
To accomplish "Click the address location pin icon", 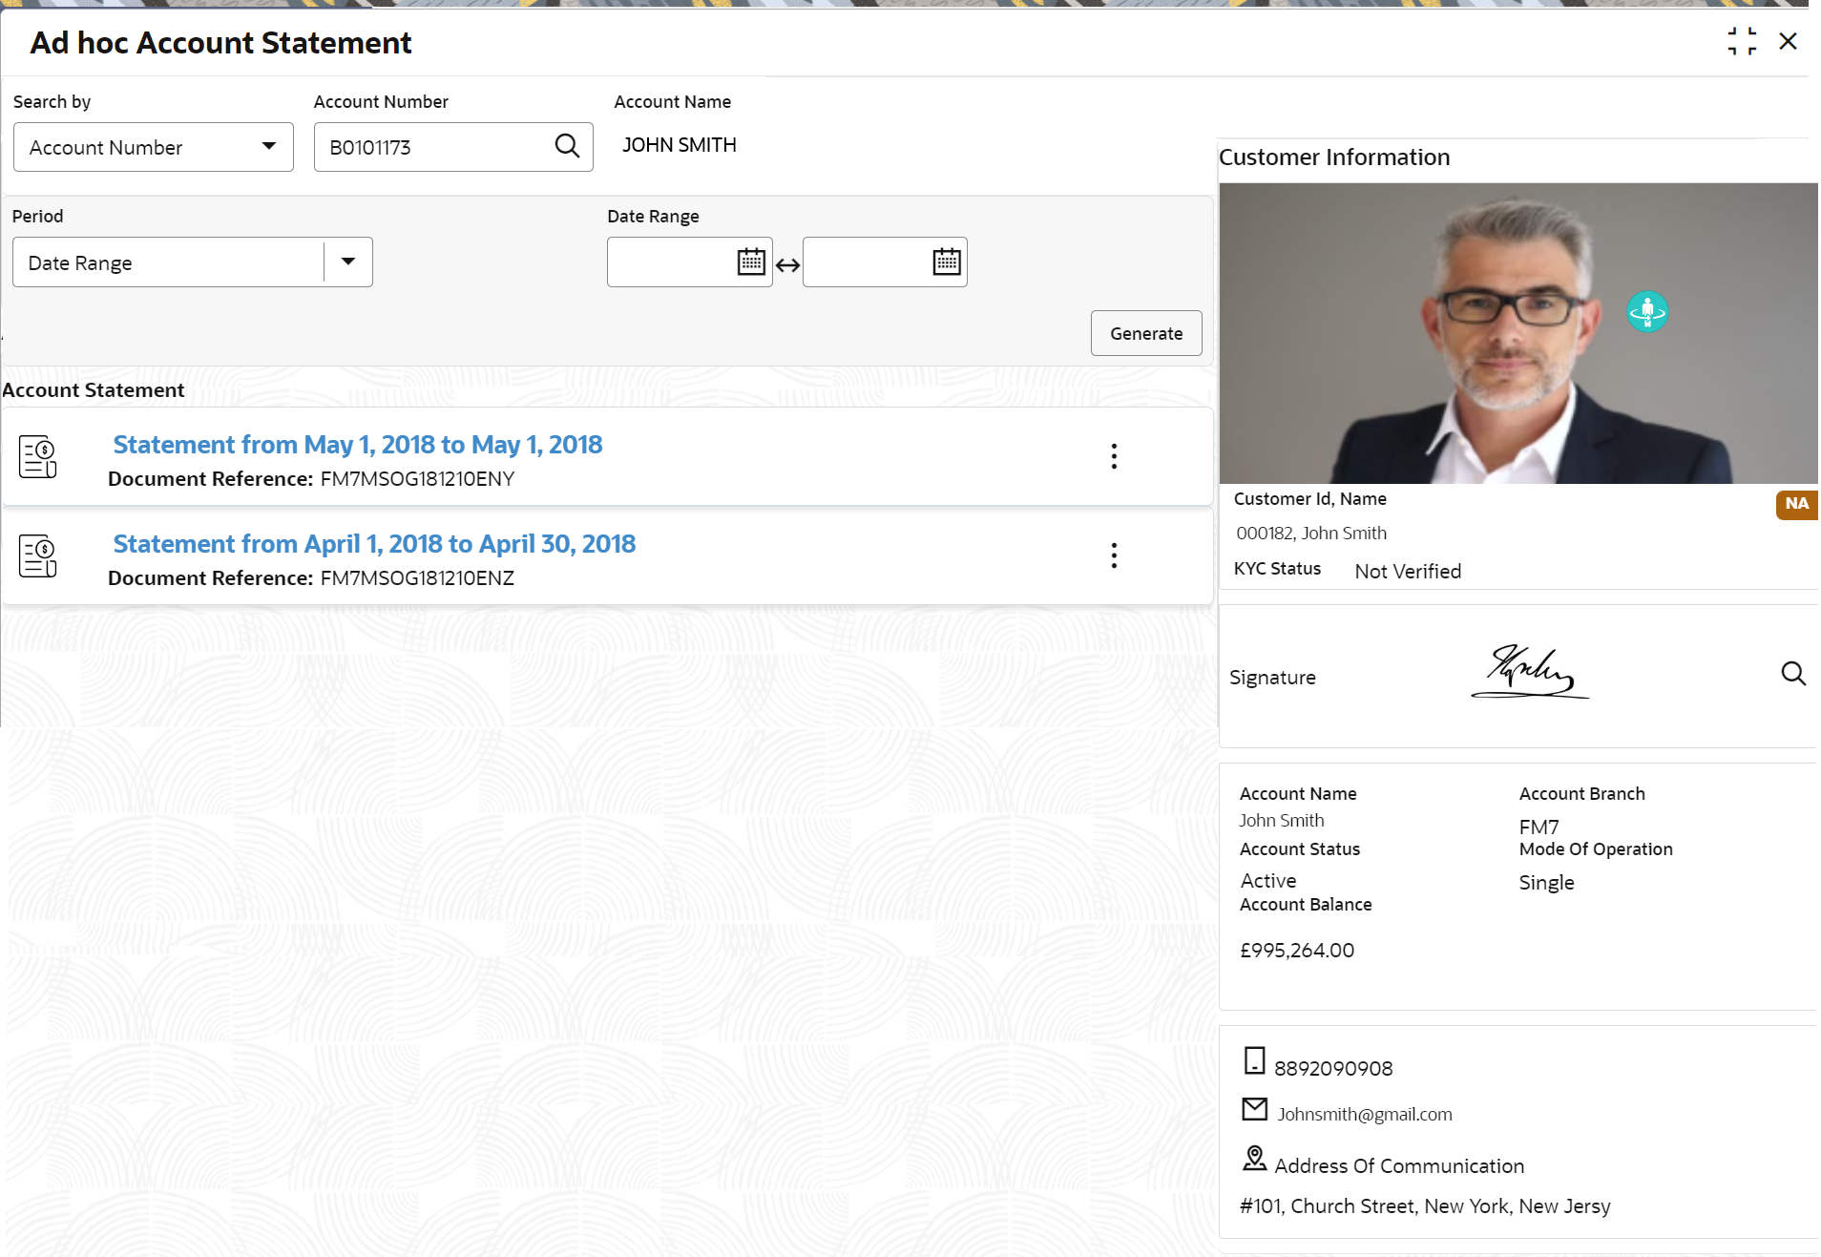I will click(1254, 1159).
